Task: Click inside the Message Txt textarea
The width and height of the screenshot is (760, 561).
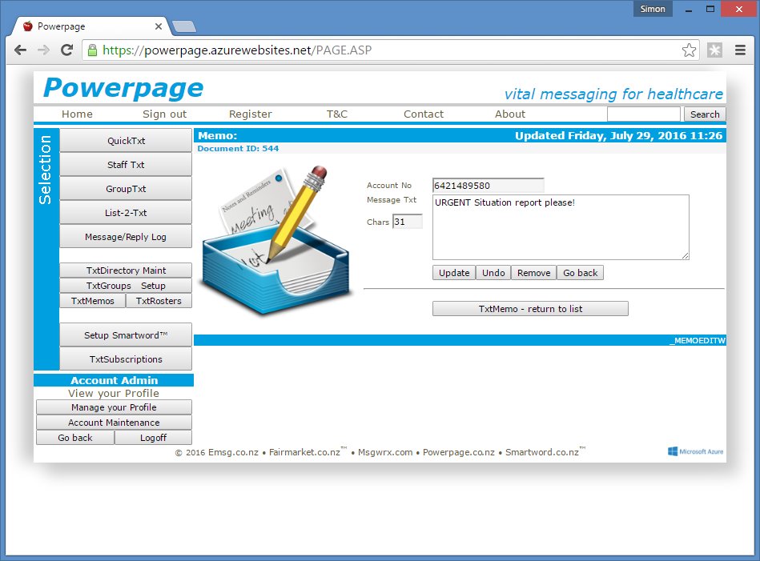Action: [x=560, y=227]
